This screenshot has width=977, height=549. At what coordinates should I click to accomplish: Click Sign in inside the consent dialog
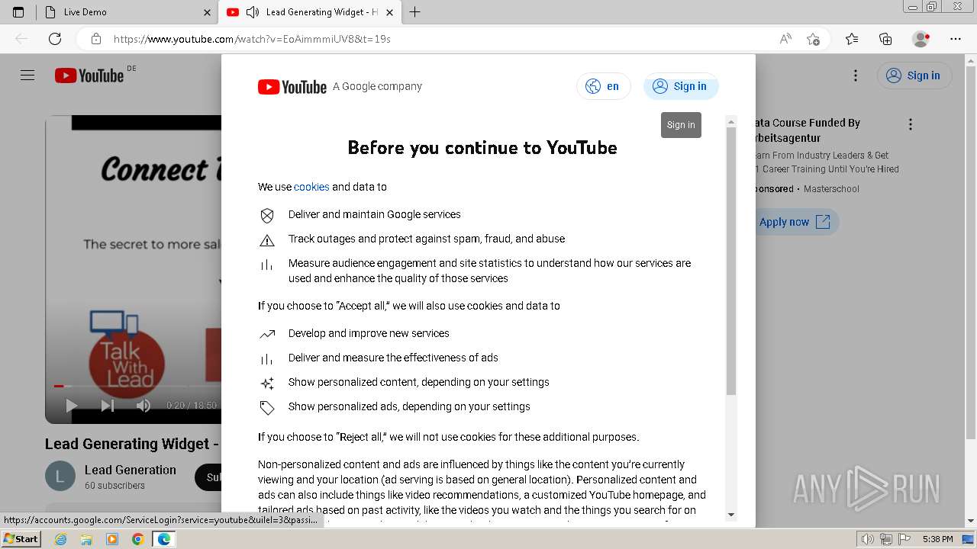(x=681, y=86)
